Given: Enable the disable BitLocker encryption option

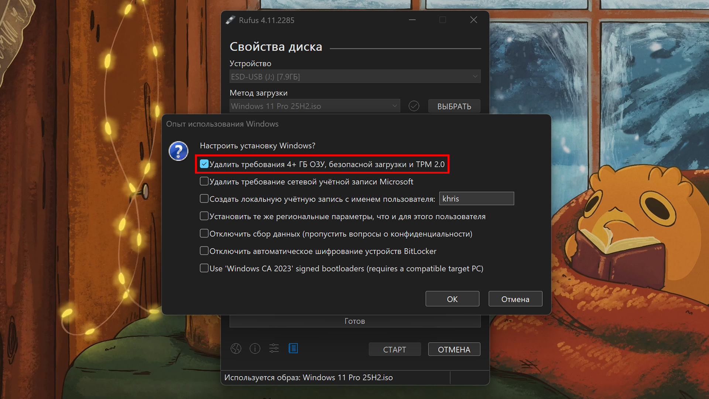Looking at the screenshot, I should (x=204, y=251).
